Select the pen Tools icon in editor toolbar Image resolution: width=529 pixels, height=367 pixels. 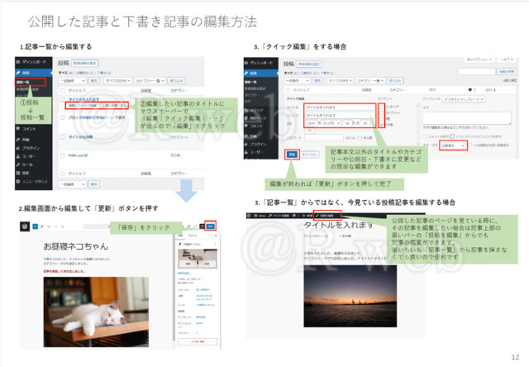pyautogui.click(x=42, y=226)
